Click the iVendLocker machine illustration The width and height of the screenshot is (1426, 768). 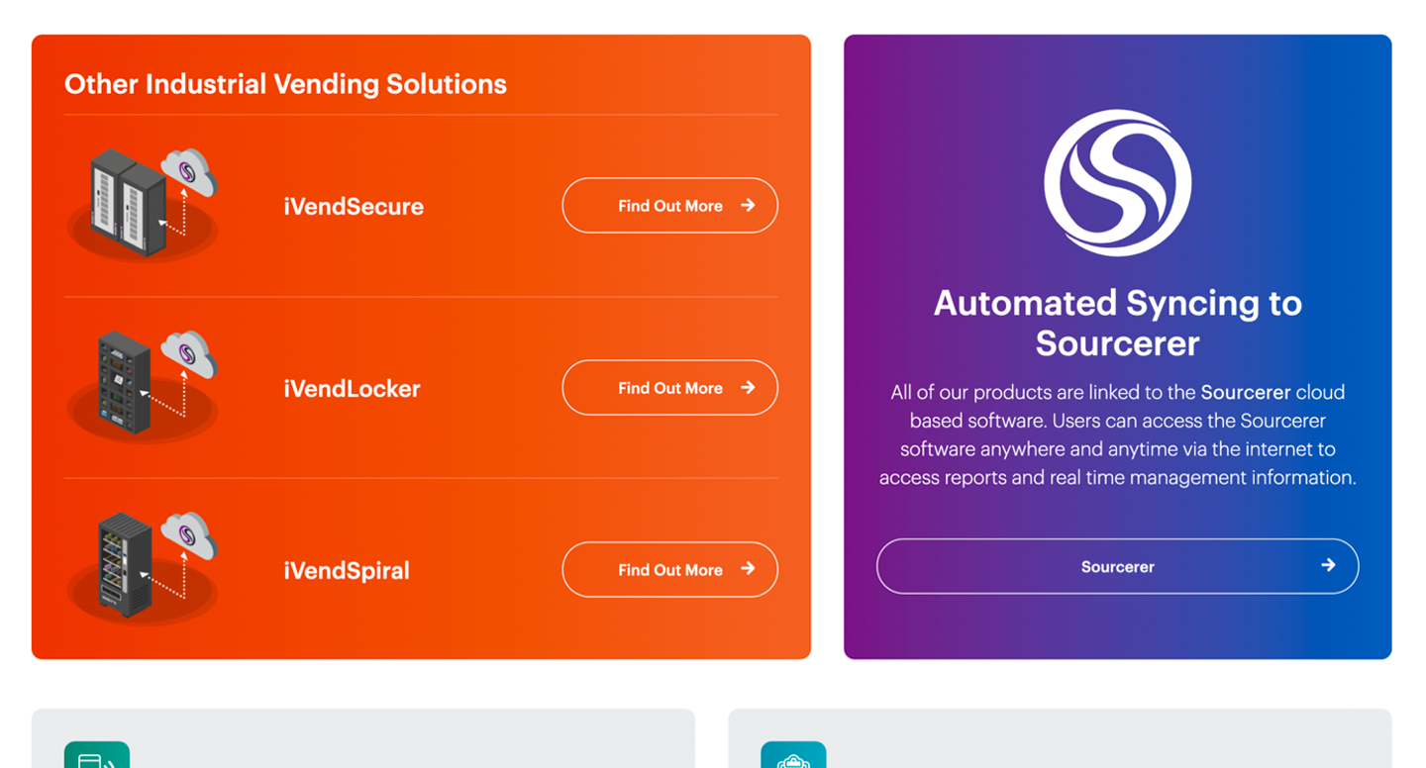[x=124, y=384]
